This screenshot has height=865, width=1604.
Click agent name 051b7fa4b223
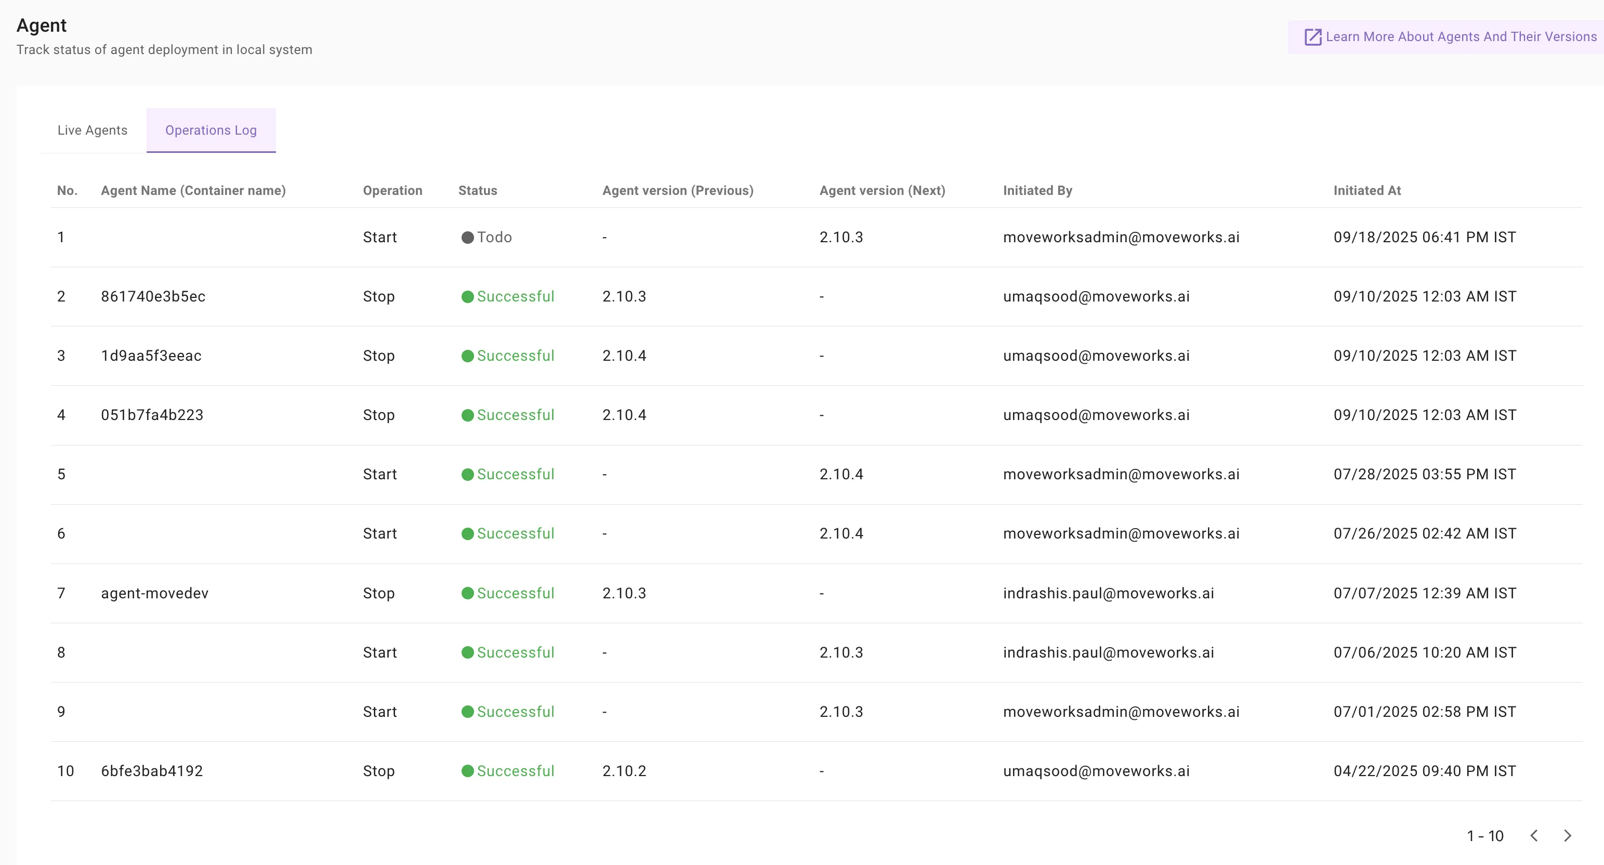pos(152,415)
